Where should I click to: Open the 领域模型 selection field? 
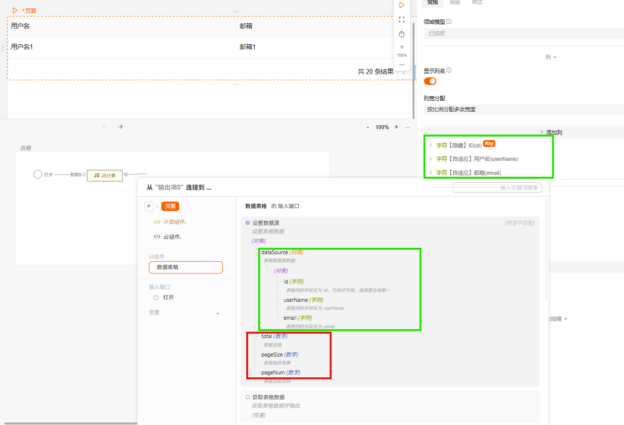[x=521, y=33]
